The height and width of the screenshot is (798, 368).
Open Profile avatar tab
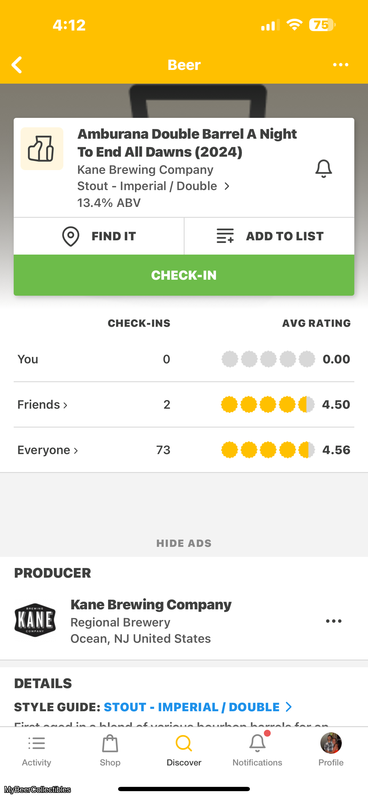pos(331,750)
